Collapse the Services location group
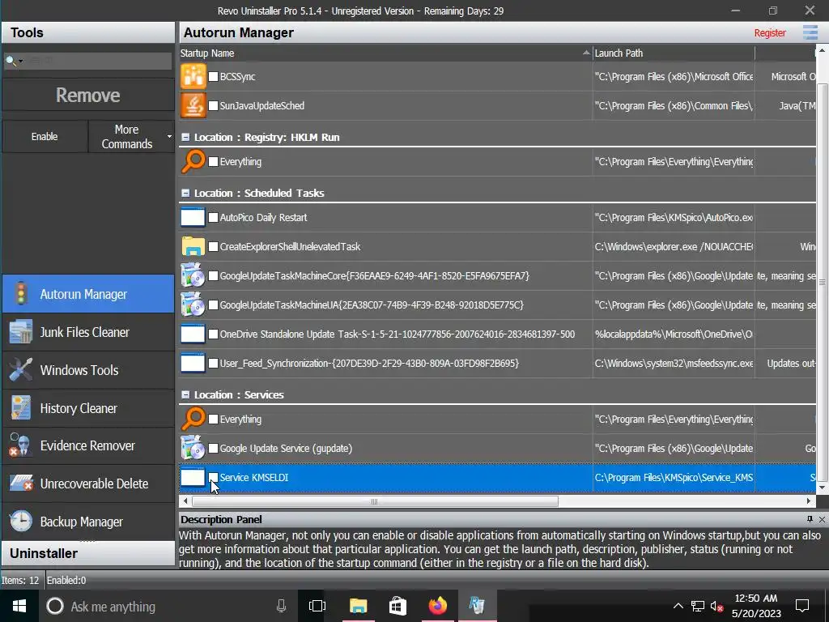The image size is (829, 622). [185, 394]
